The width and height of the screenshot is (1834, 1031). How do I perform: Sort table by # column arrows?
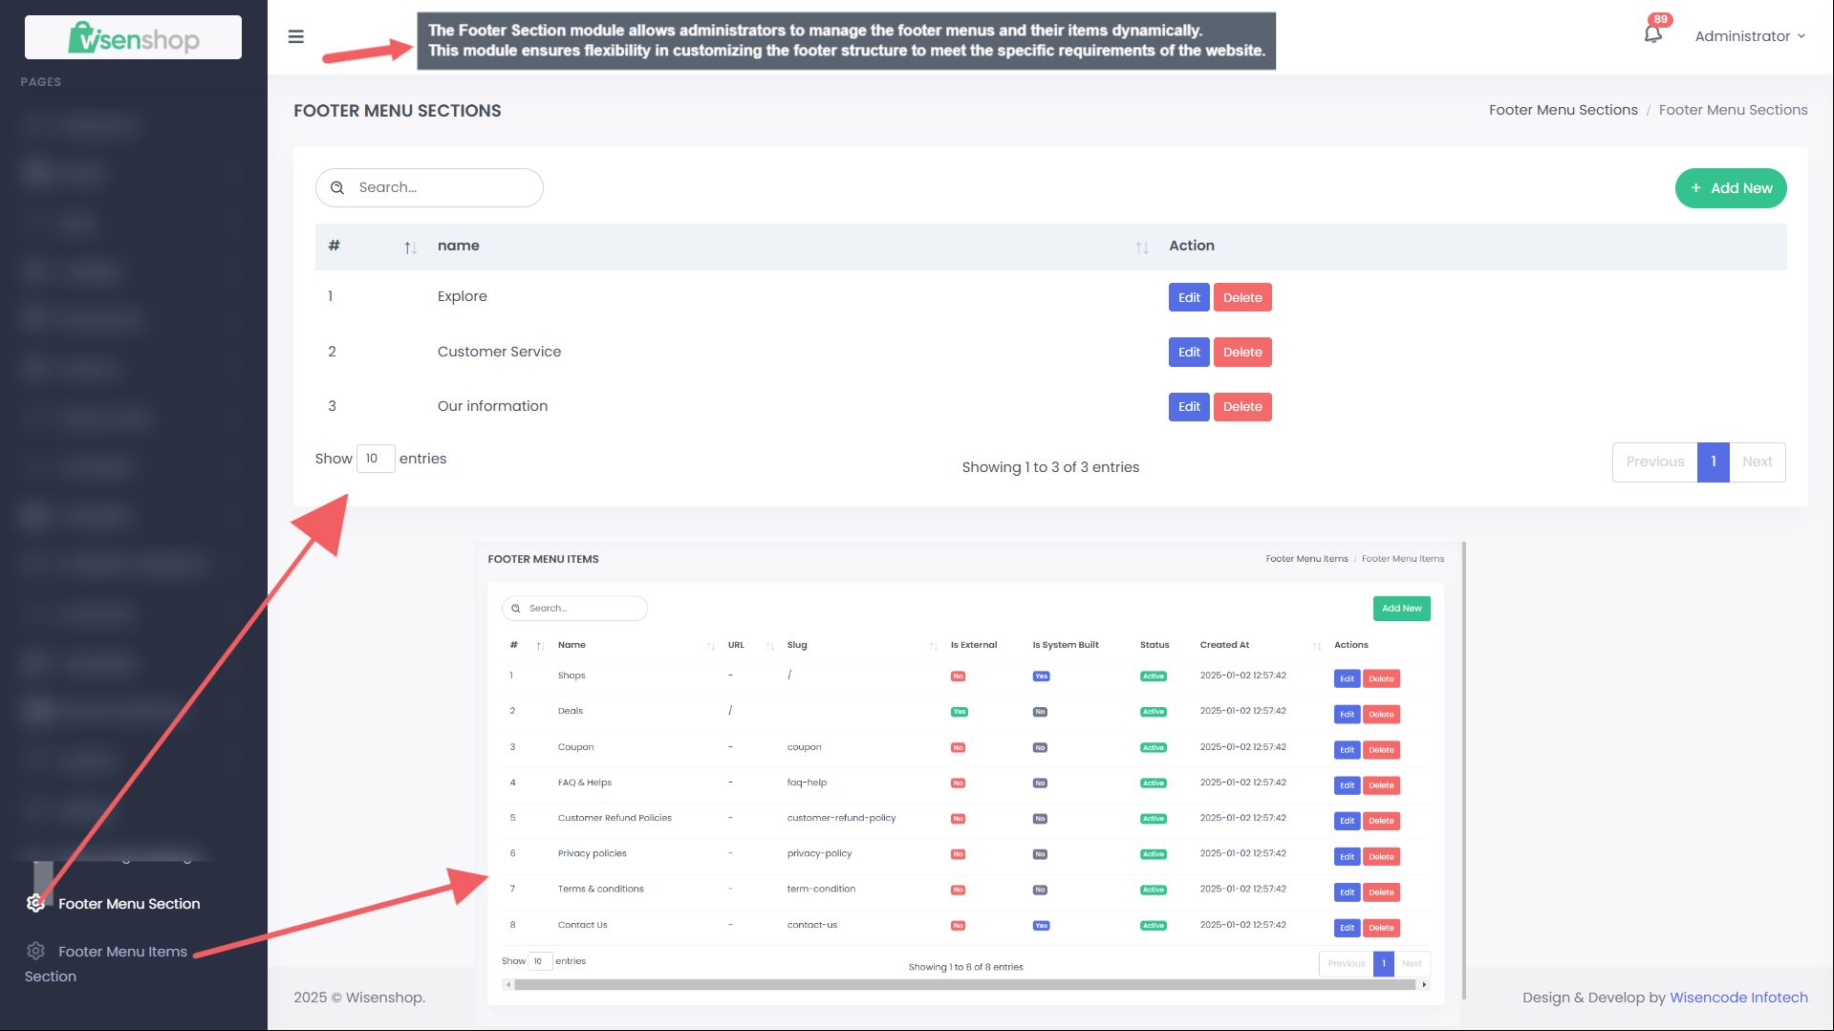pyautogui.click(x=410, y=247)
